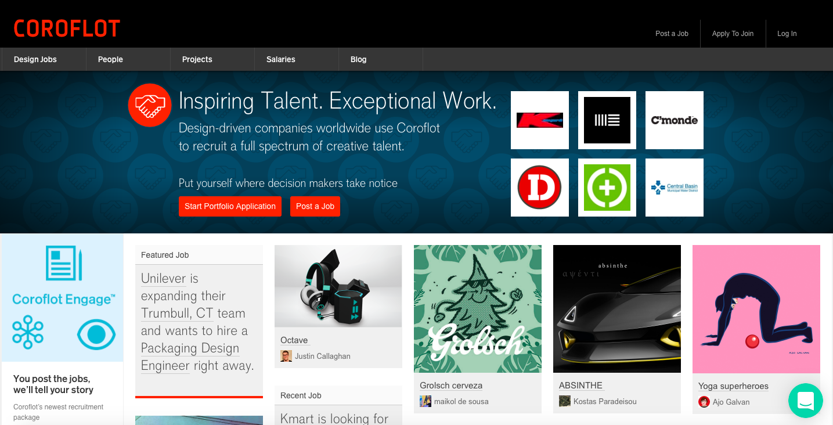Click the Coroflot Engage network node icon
This screenshot has height=425, width=833.
(x=28, y=333)
